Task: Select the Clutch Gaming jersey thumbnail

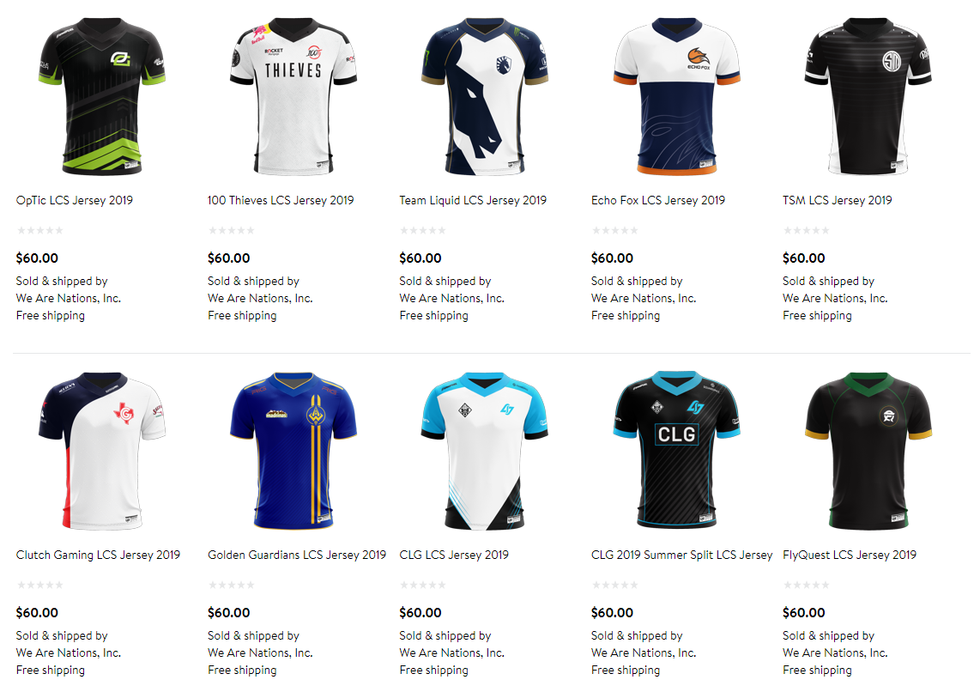Action: coord(102,452)
